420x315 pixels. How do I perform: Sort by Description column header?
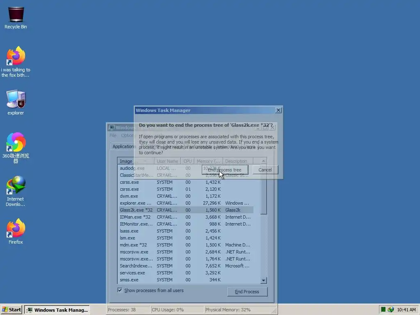pyautogui.click(x=237, y=161)
